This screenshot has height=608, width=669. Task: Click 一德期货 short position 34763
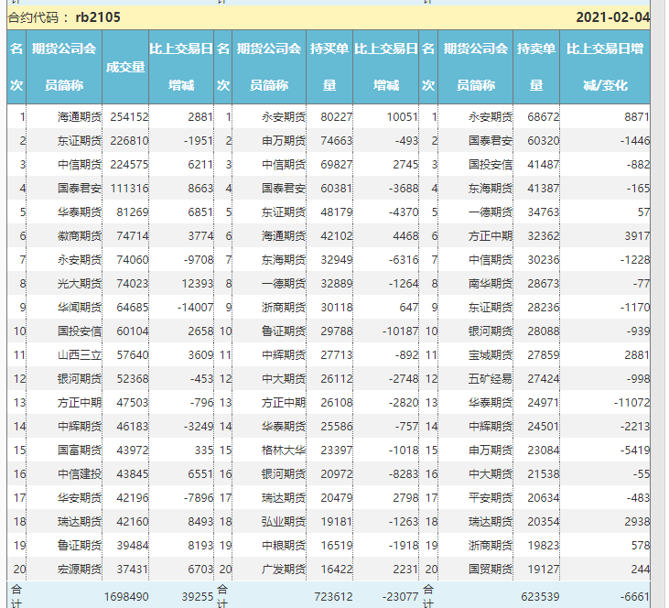543,212
